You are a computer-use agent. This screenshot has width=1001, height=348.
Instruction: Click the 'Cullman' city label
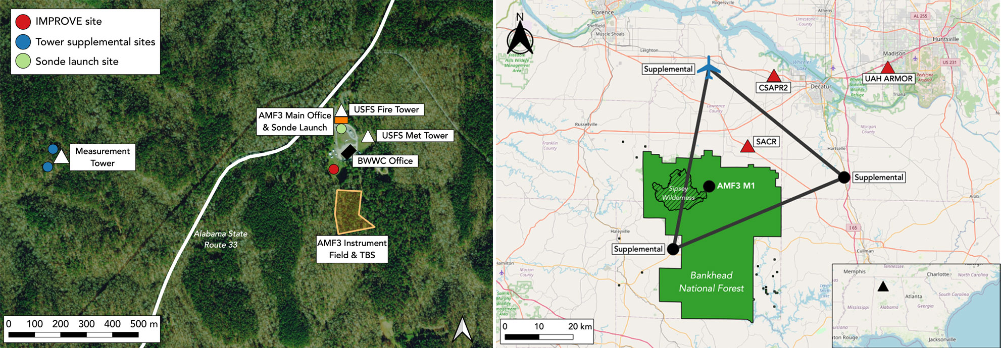pyautogui.click(x=865, y=251)
